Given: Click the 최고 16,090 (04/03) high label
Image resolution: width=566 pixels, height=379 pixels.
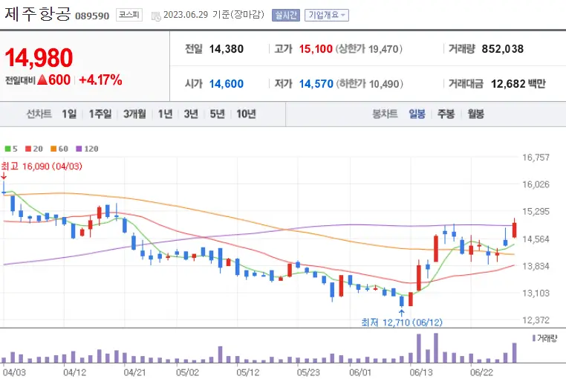Looking at the screenshot, I should [x=42, y=166].
